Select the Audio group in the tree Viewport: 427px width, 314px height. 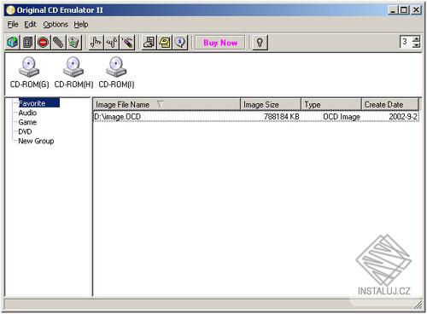tap(27, 113)
